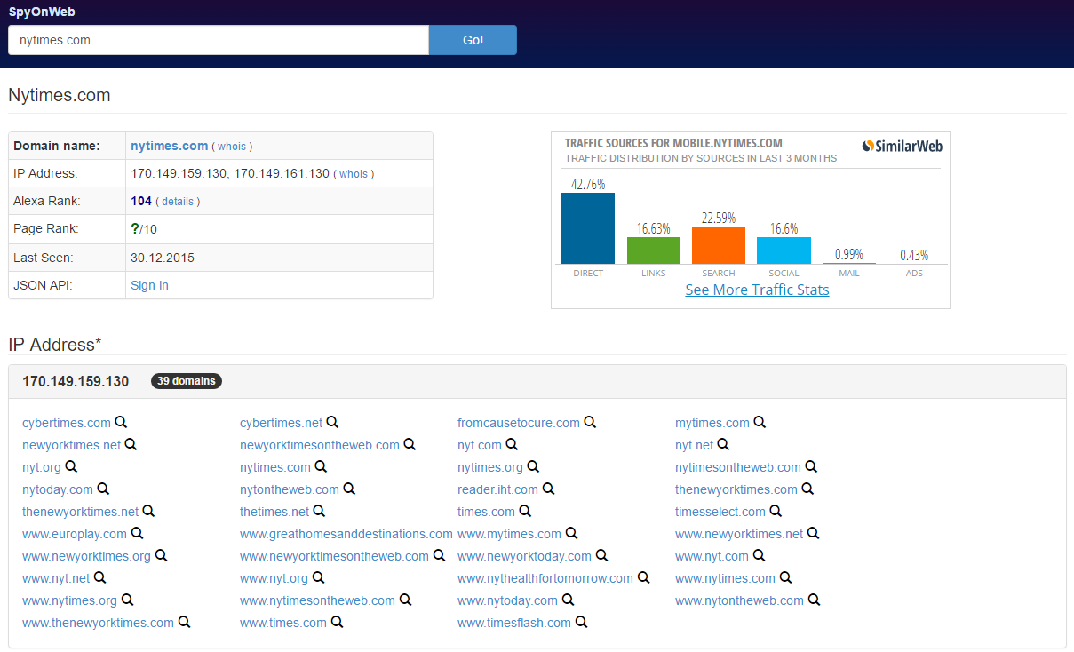Click the magnifier icon next to nytimesontheweb.com
The height and width of the screenshot is (652, 1074).
(811, 467)
